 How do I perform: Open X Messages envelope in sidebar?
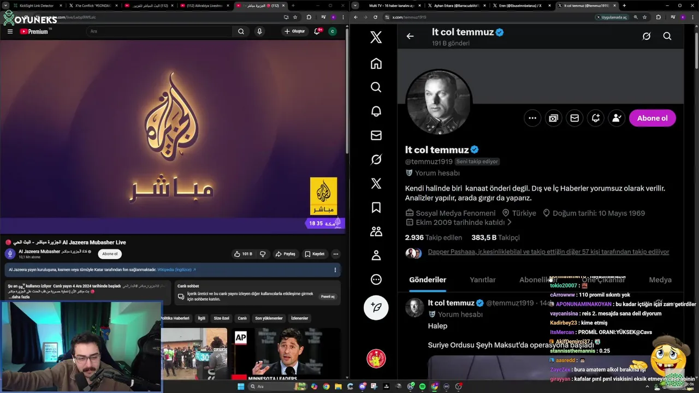point(376,135)
